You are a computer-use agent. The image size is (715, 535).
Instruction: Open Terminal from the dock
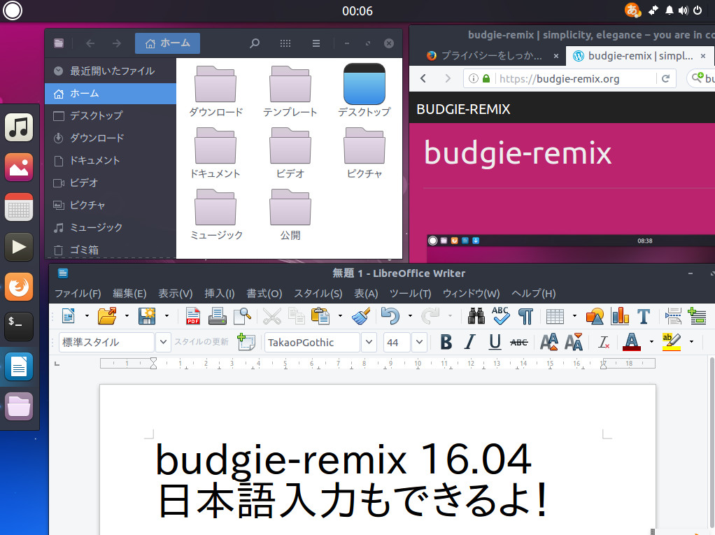coord(19,327)
